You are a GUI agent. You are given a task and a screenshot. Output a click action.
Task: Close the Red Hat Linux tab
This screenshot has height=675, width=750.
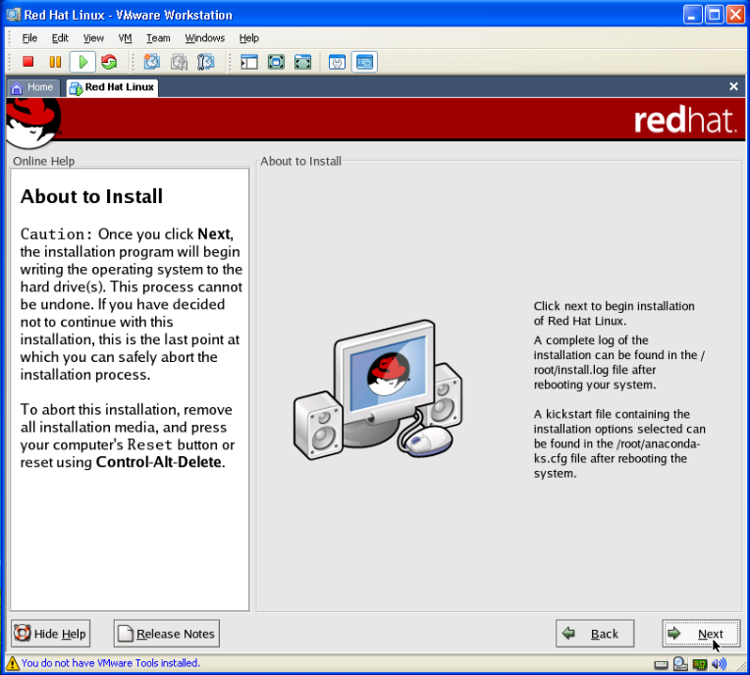pos(733,86)
